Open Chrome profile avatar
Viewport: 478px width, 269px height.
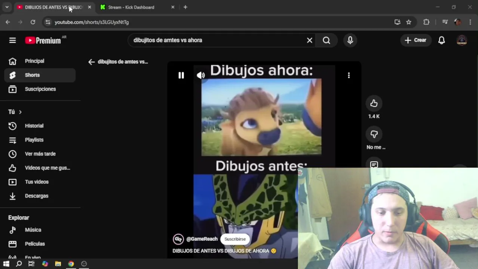click(x=457, y=22)
